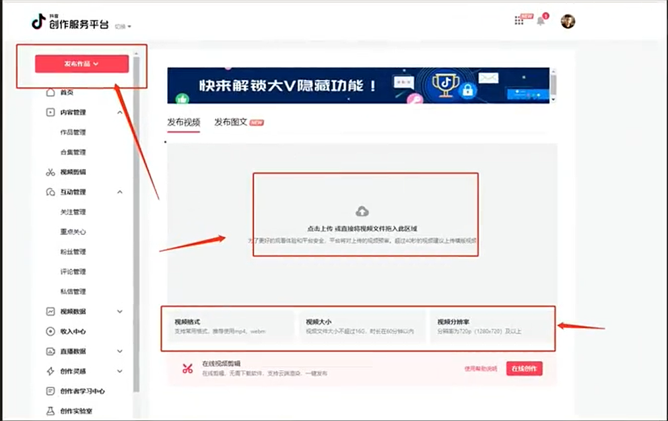This screenshot has height=421, width=668.
Task: Open 创作者学习中心 in the sidebar
Action: point(83,391)
